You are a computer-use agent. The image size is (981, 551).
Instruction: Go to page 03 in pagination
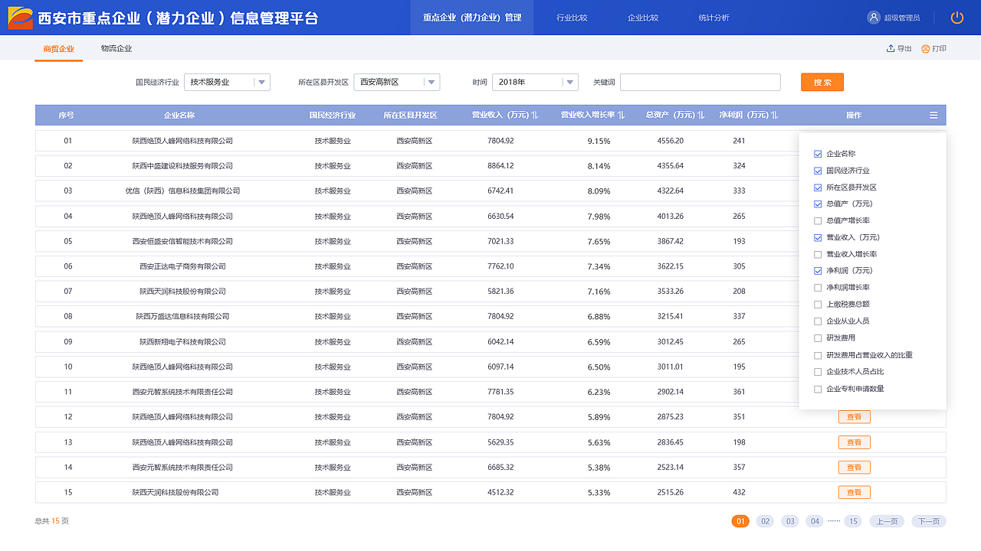point(789,520)
